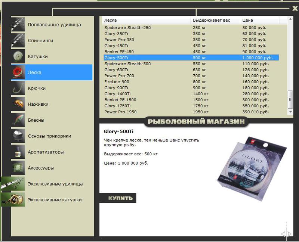Click the 1 000 000 руб. price cell
Screen dimensions: 299x242
point(258,58)
